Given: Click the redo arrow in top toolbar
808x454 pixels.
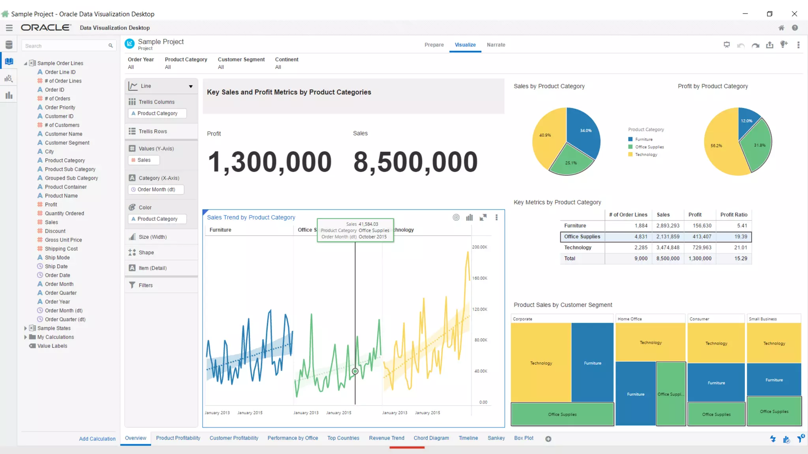Looking at the screenshot, I should point(755,45).
